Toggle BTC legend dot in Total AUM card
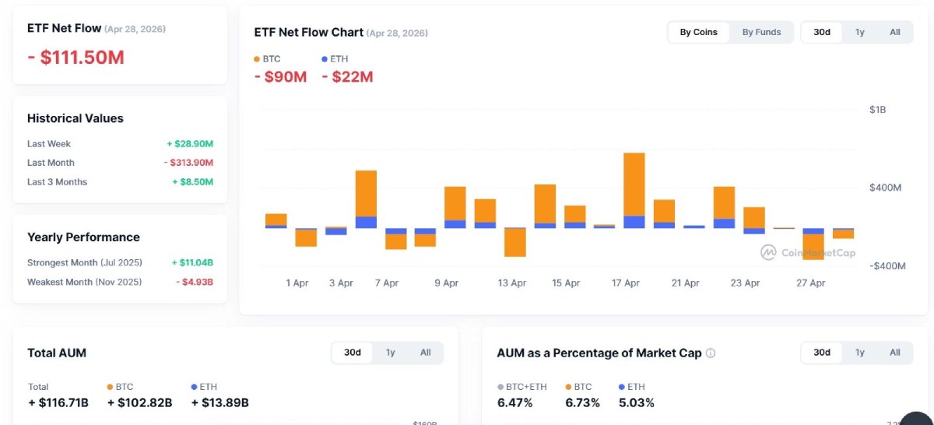This screenshot has height=425, width=934. pos(110,387)
